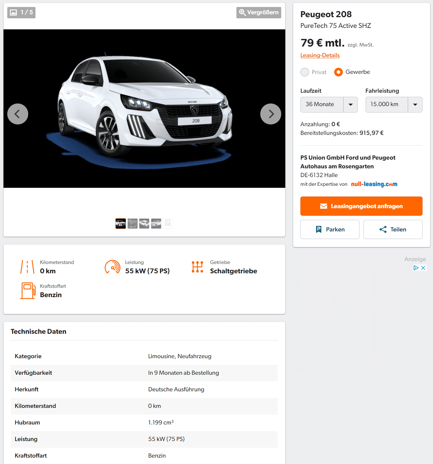Image resolution: width=433 pixels, height=464 pixels.
Task: Select the third gallery thumbnail
Action: pyautogui.click(x=144, y=224)
